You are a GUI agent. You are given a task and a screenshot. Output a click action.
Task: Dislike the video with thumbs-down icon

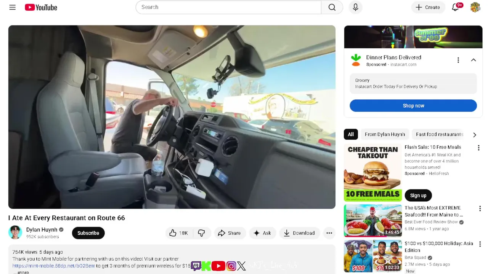coord(201,233)
